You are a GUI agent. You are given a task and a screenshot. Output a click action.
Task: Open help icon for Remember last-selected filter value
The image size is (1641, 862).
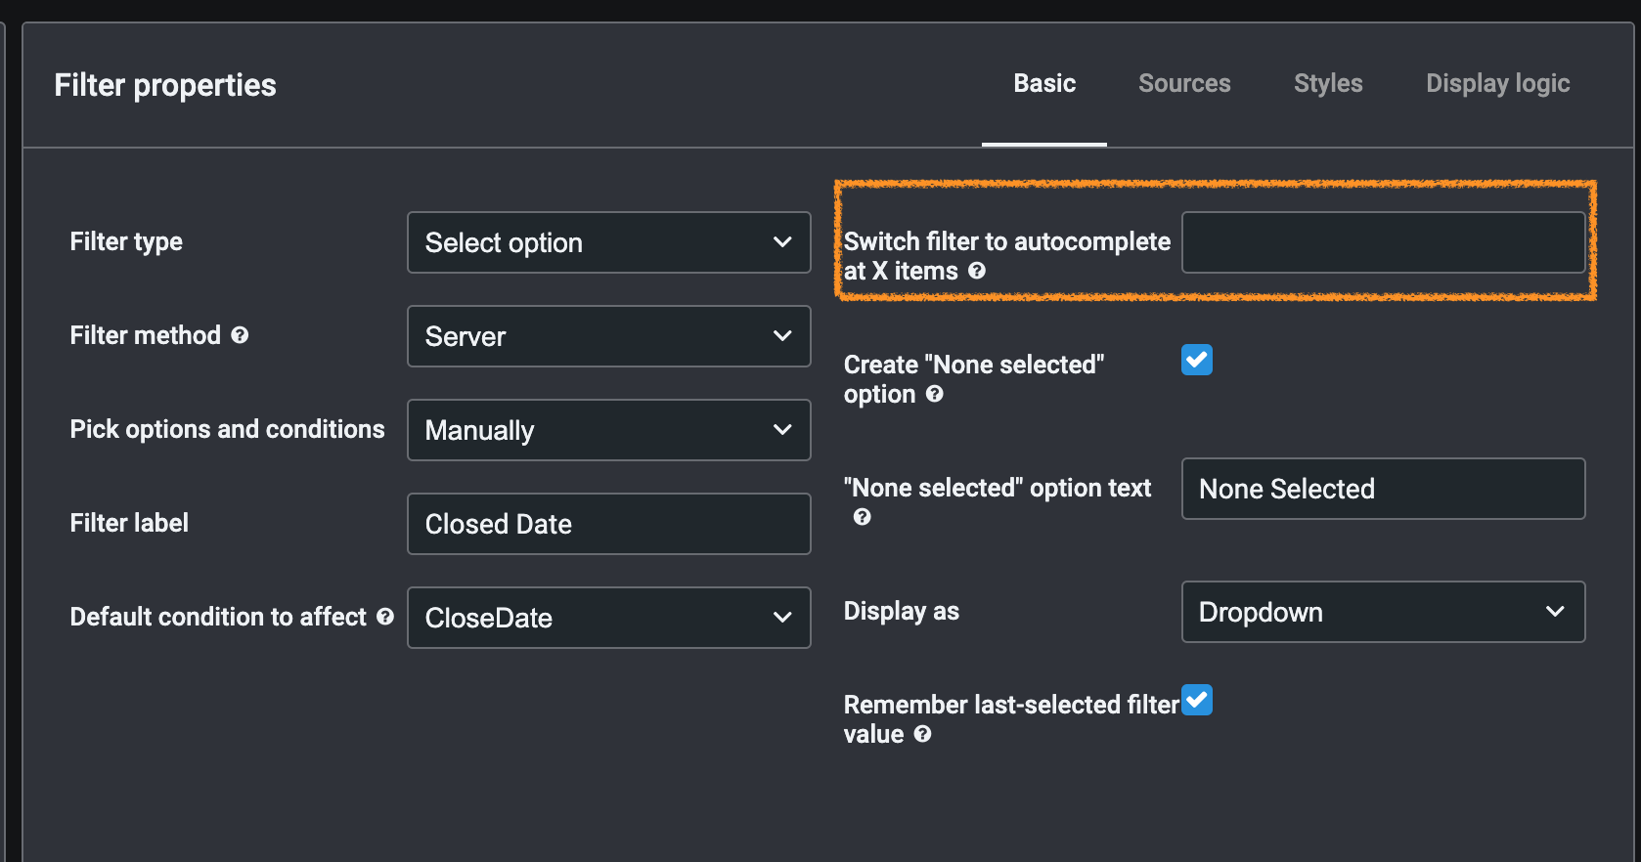pos(922,734)
